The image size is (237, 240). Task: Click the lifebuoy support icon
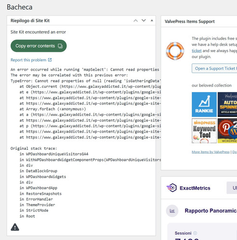click(x=175, y=51)
